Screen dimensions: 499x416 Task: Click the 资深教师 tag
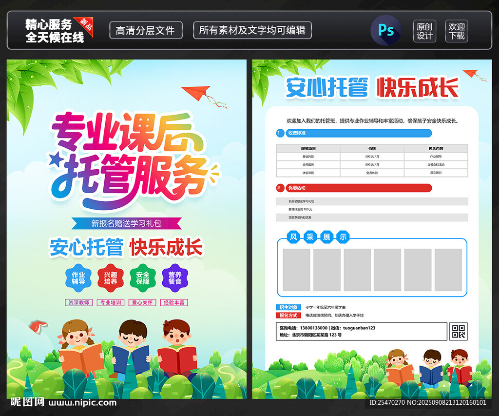[x=79, y=302]
